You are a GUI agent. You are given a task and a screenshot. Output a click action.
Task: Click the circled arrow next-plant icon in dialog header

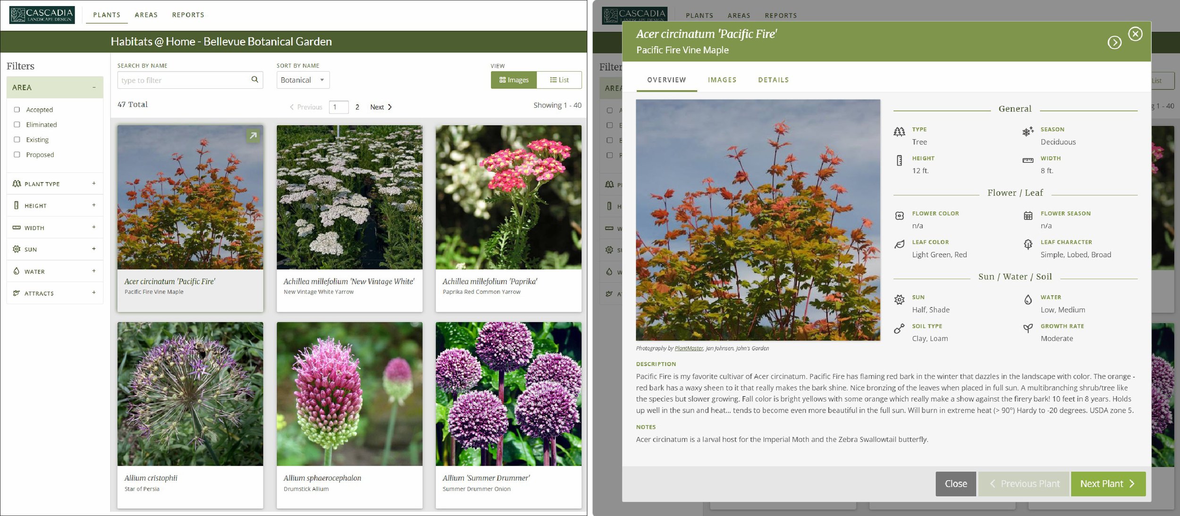pos(1114,42)
